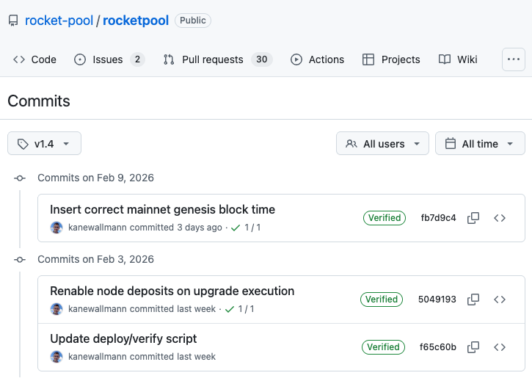
Task: Open the v1.4 tag switcher dropdown
Action: 44,144
